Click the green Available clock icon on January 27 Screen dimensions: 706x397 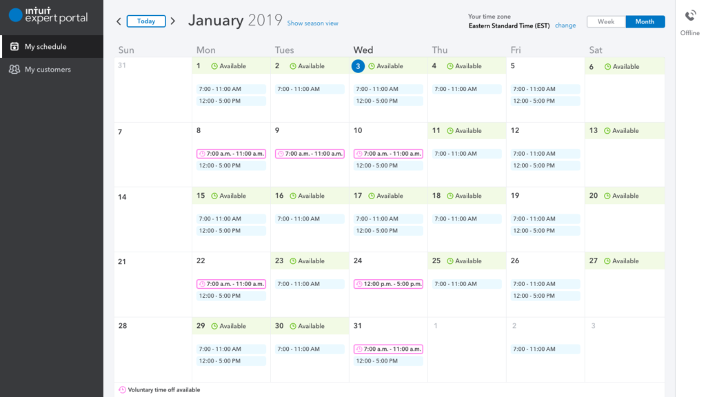[607, 261]
